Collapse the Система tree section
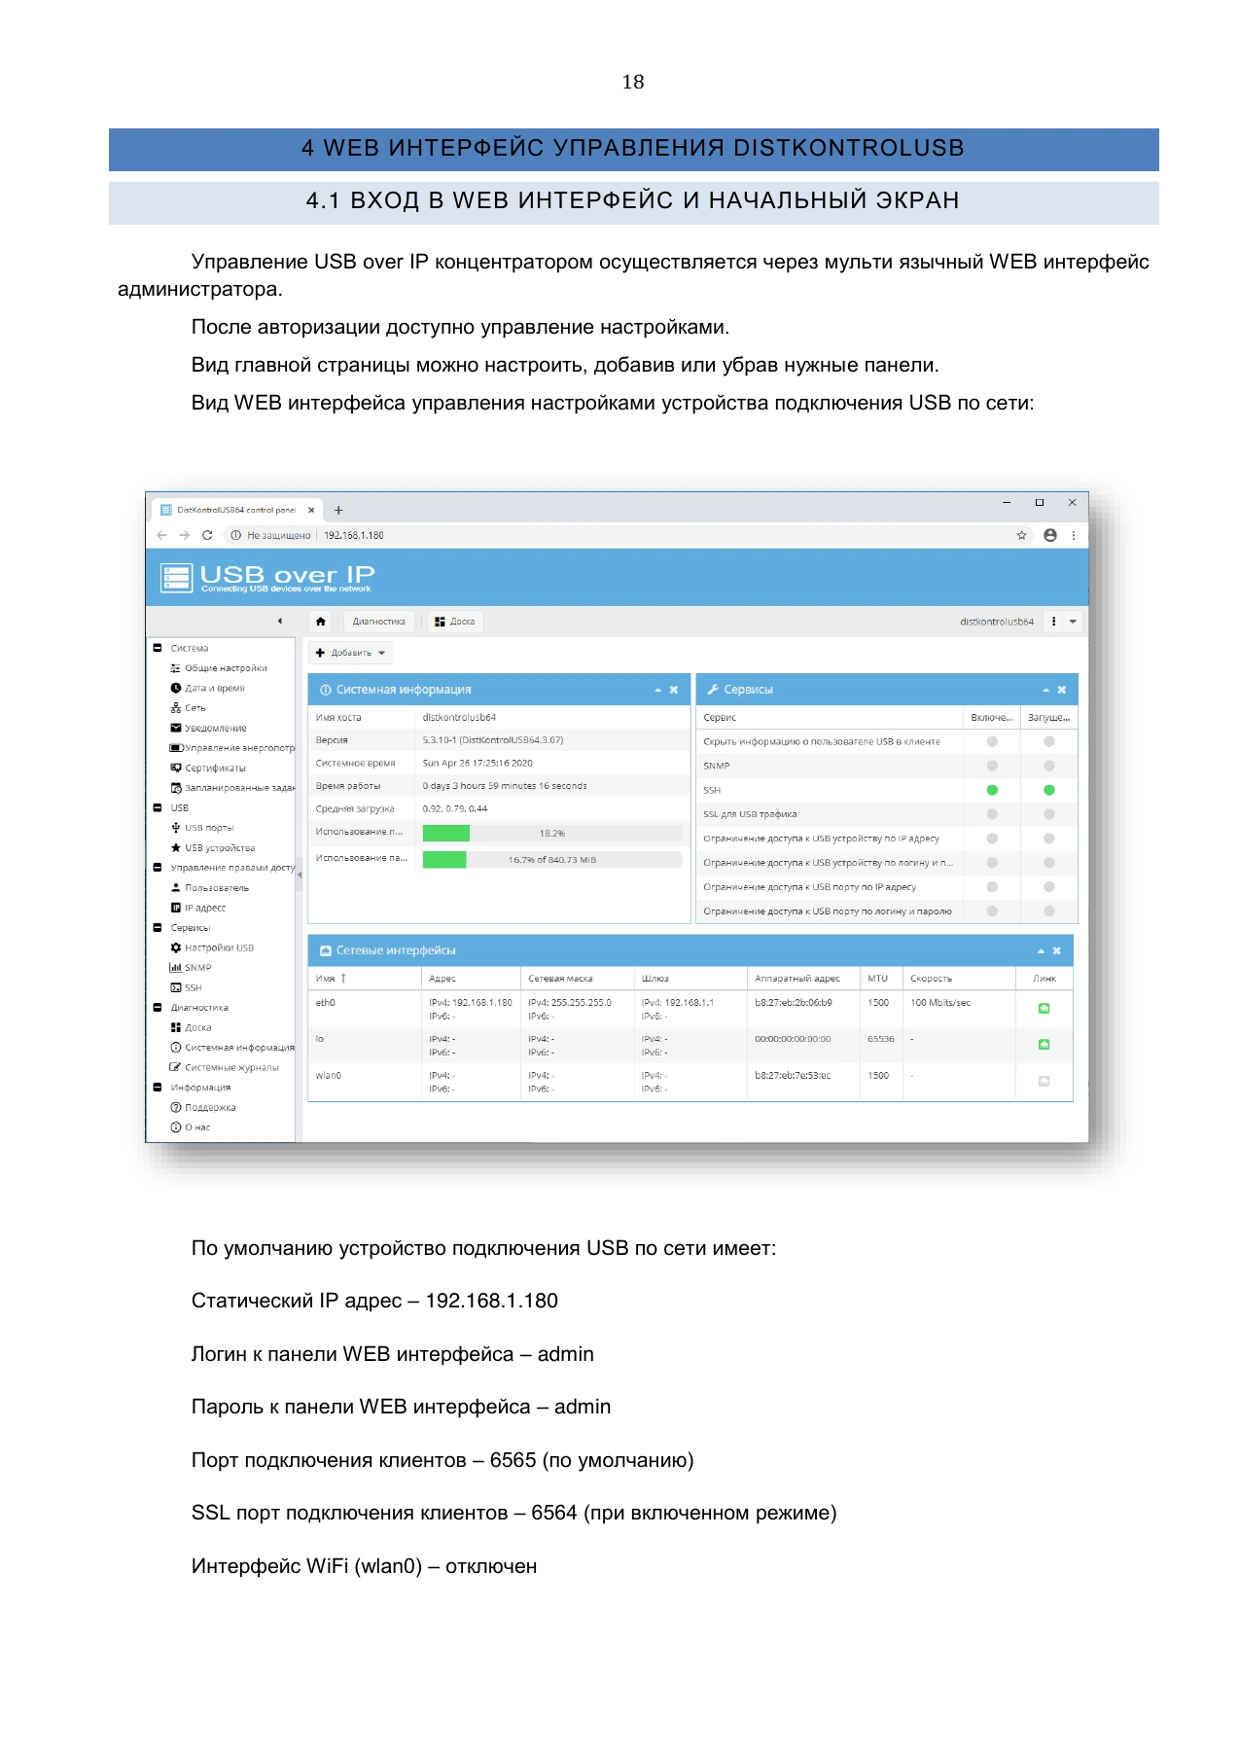 158,648
